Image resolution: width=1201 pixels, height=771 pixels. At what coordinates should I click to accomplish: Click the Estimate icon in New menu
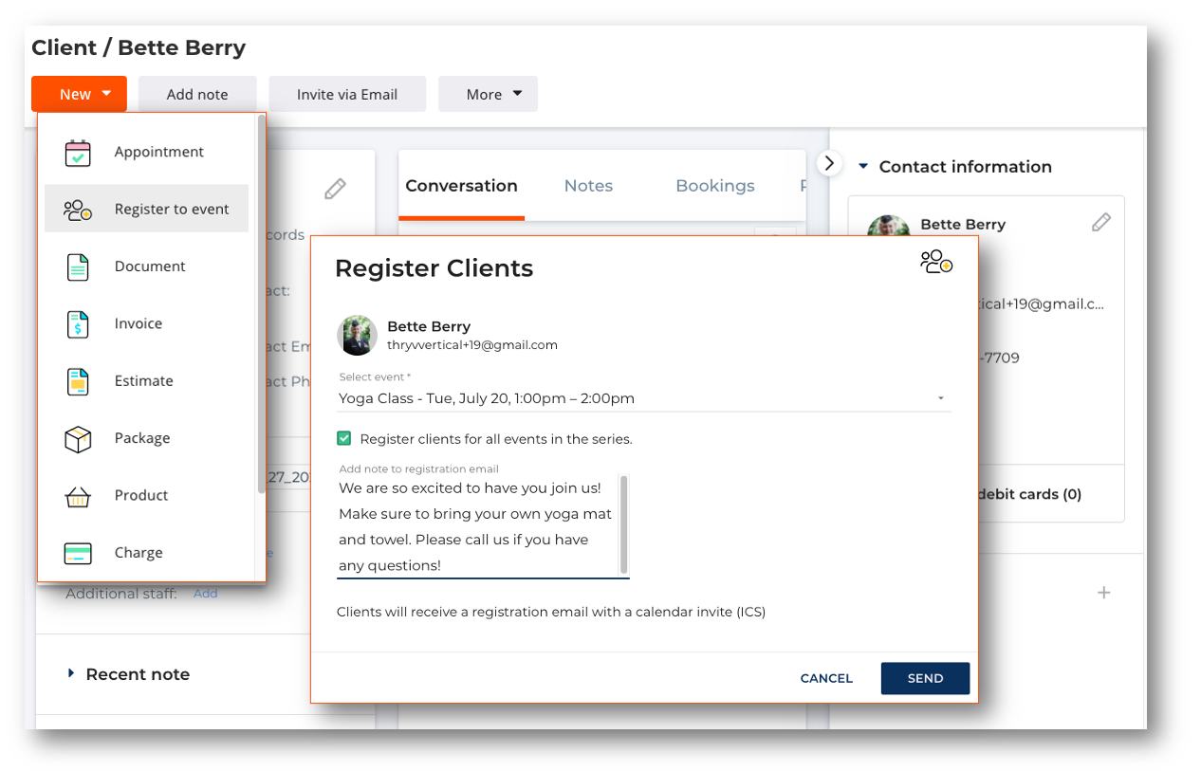point(78,381)
